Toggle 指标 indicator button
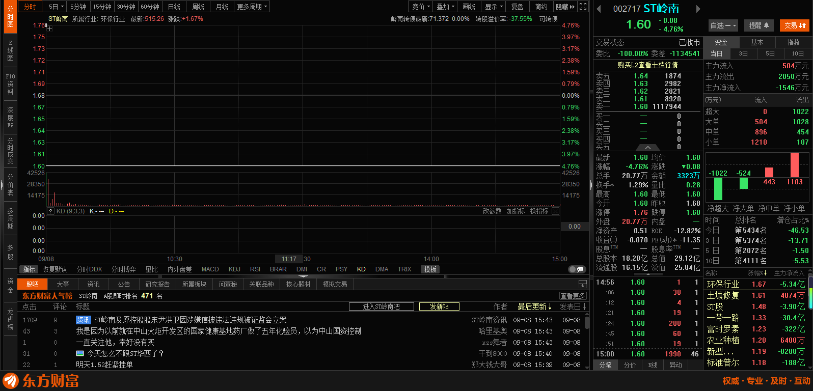813x391 pixels. coord(29,269)
